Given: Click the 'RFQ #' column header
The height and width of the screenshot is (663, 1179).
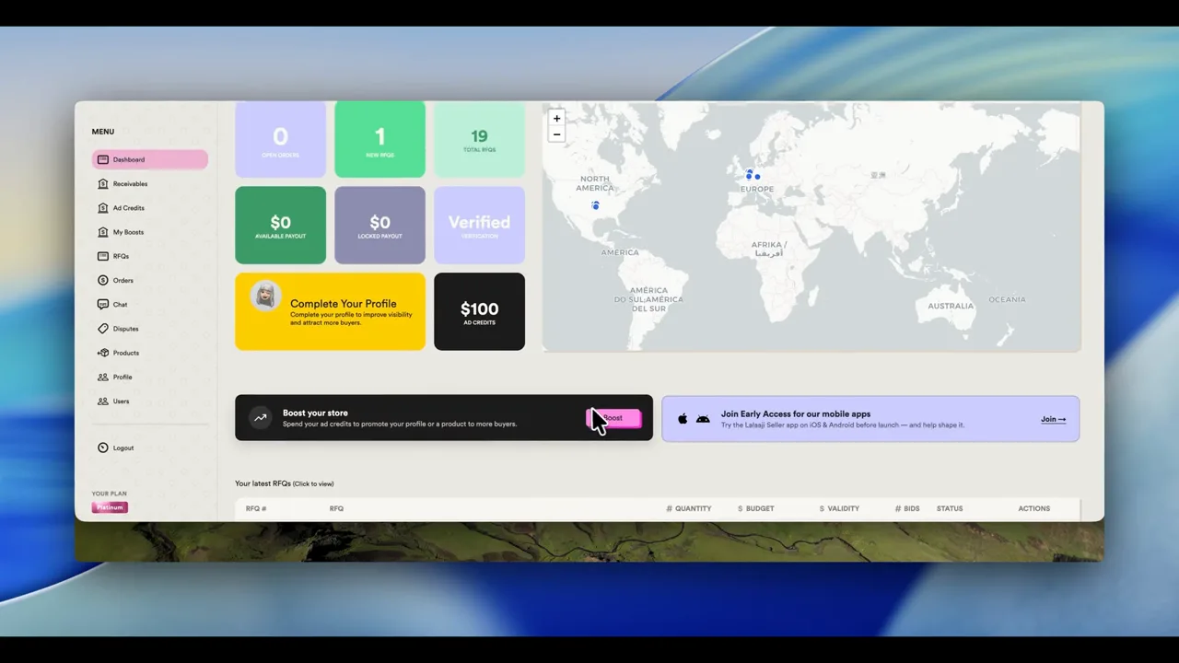Looking at the screenshot, I should [256, 508].
